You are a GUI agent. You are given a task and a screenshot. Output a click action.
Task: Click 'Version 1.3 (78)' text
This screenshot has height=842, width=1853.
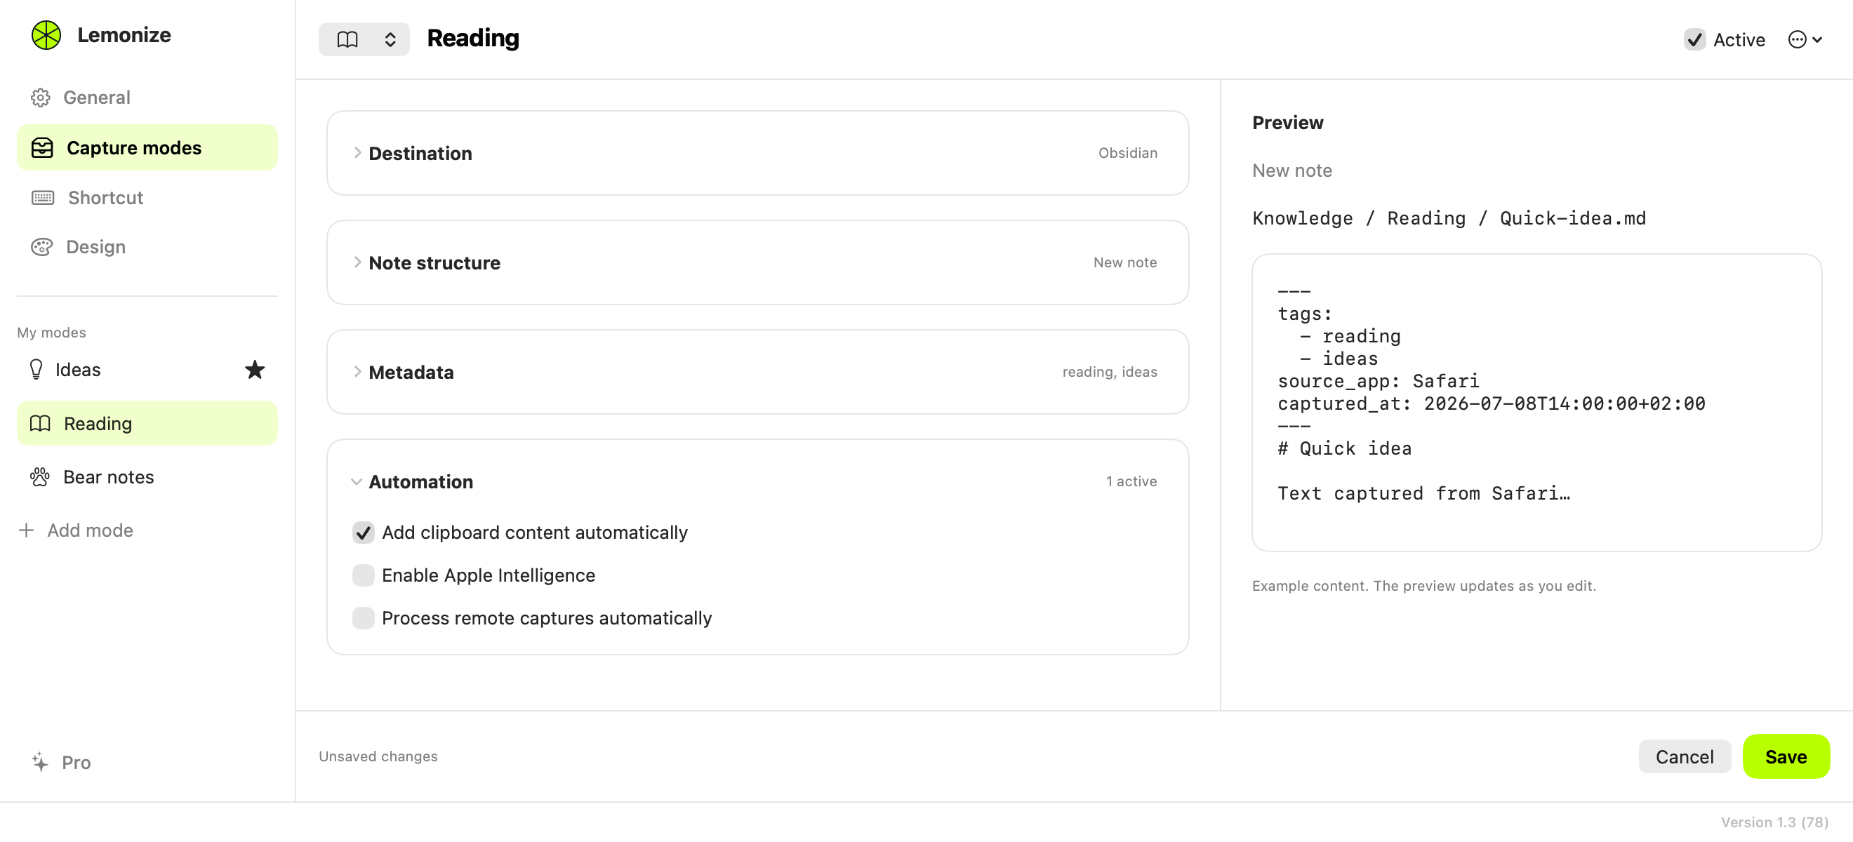click(x=1774, y=822)
